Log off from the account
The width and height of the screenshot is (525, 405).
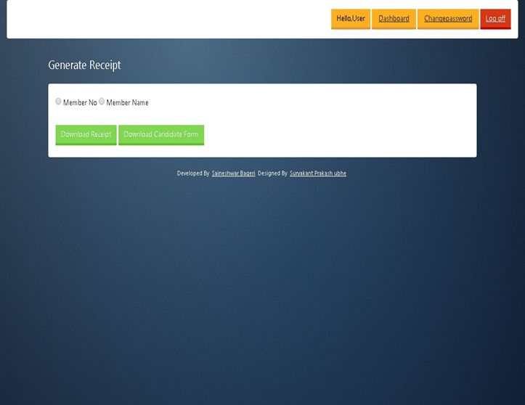point(495,19)
